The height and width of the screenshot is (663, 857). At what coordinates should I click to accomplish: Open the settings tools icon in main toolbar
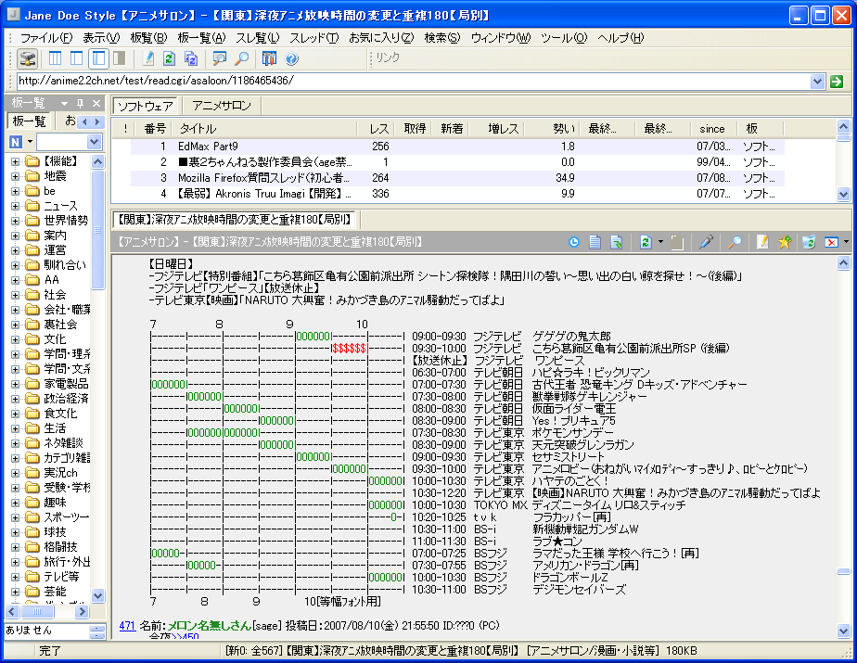pos(269,58)
